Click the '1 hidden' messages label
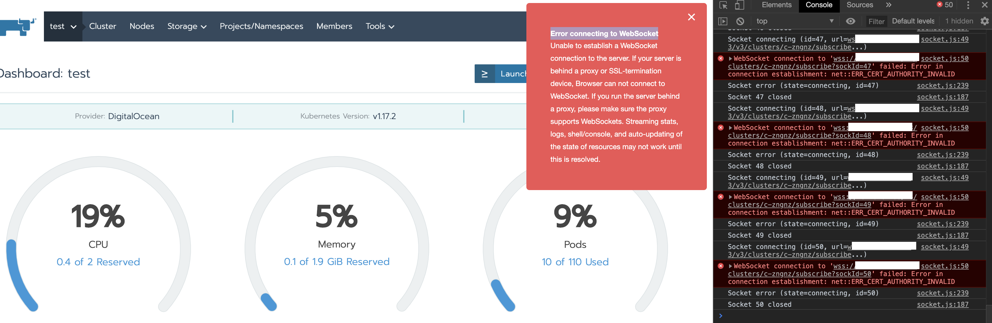992x323 pixels. click(x=959, y=21)
